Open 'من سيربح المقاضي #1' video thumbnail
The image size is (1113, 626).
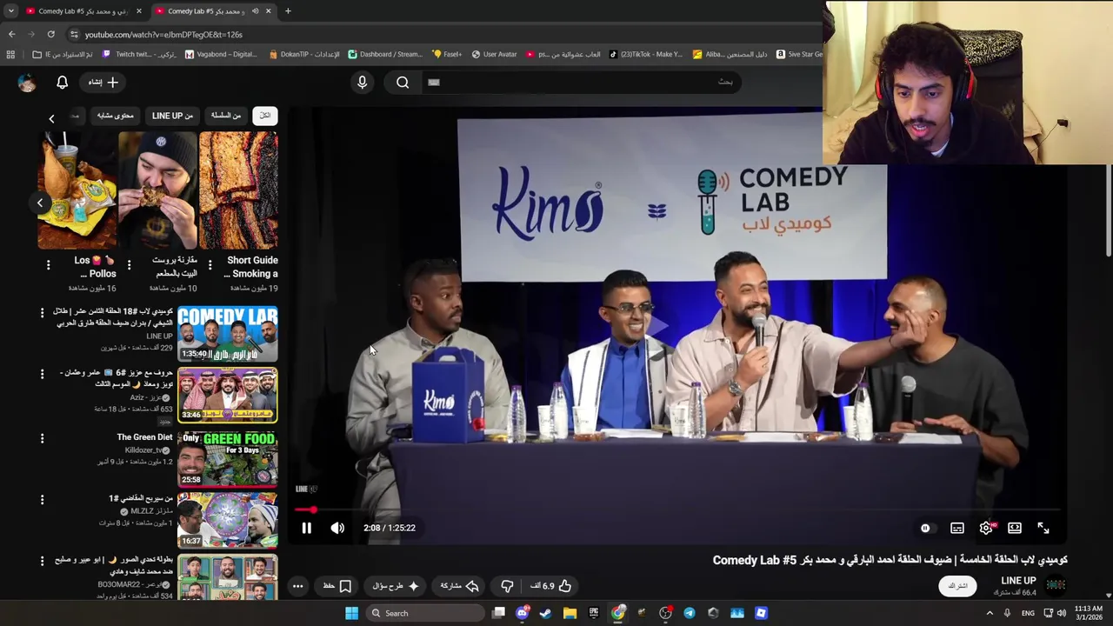[228, 520]
